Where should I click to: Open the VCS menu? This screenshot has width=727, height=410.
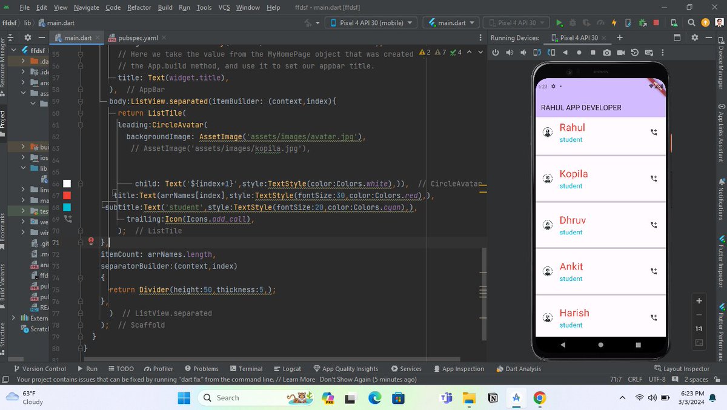(x=224, y=7)
